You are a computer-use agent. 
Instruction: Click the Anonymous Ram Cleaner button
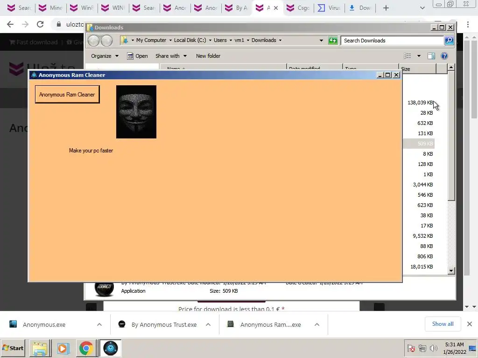click(67, 94)
